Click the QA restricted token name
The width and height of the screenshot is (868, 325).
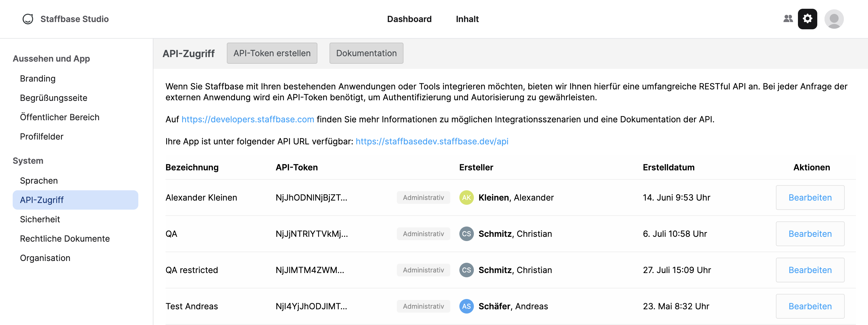click(x=191, y=270)
